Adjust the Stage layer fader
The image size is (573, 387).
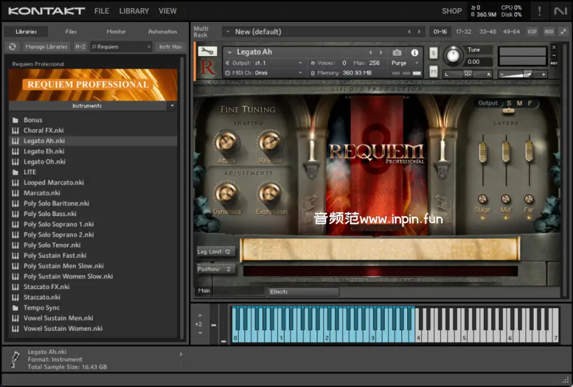click(x=483, y=152)
